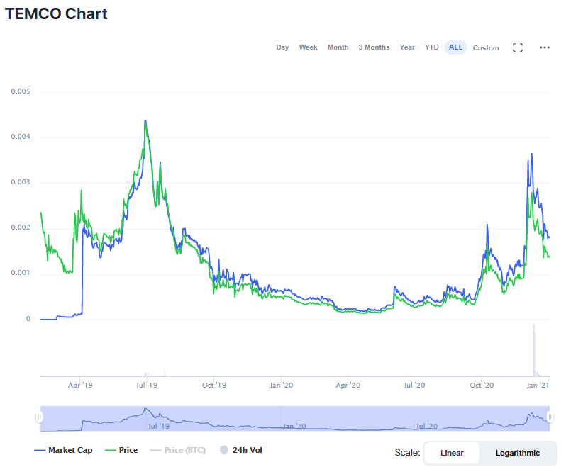Click the 0.004 y-axis label
Screen dimensions: 566x467
pos(21,137)
